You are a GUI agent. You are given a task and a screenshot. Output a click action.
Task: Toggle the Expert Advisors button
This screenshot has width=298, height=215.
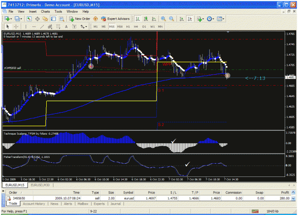coord(115,19)
